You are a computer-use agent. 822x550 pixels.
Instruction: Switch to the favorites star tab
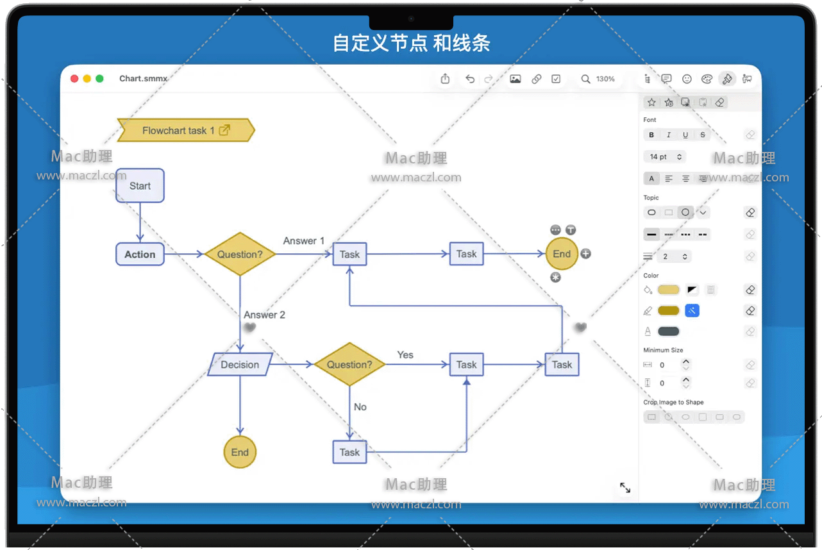[x=651, y=103]
